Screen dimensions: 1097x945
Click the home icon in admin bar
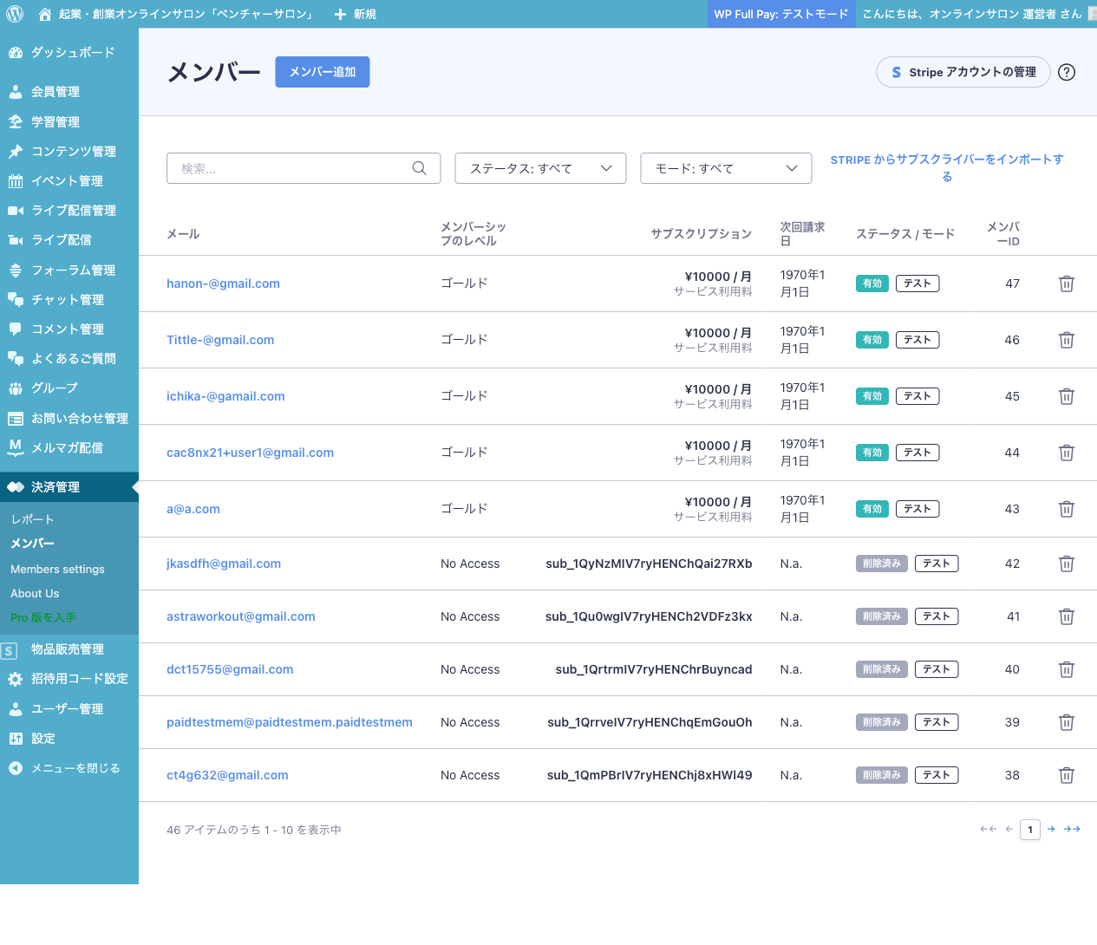(x=45, y=14)
